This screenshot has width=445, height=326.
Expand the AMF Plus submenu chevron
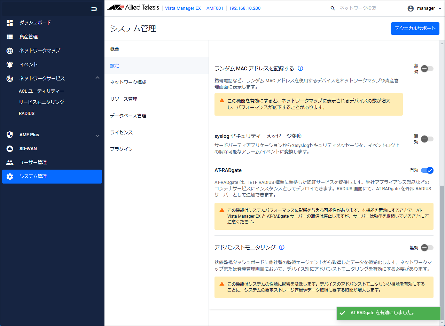97,135
